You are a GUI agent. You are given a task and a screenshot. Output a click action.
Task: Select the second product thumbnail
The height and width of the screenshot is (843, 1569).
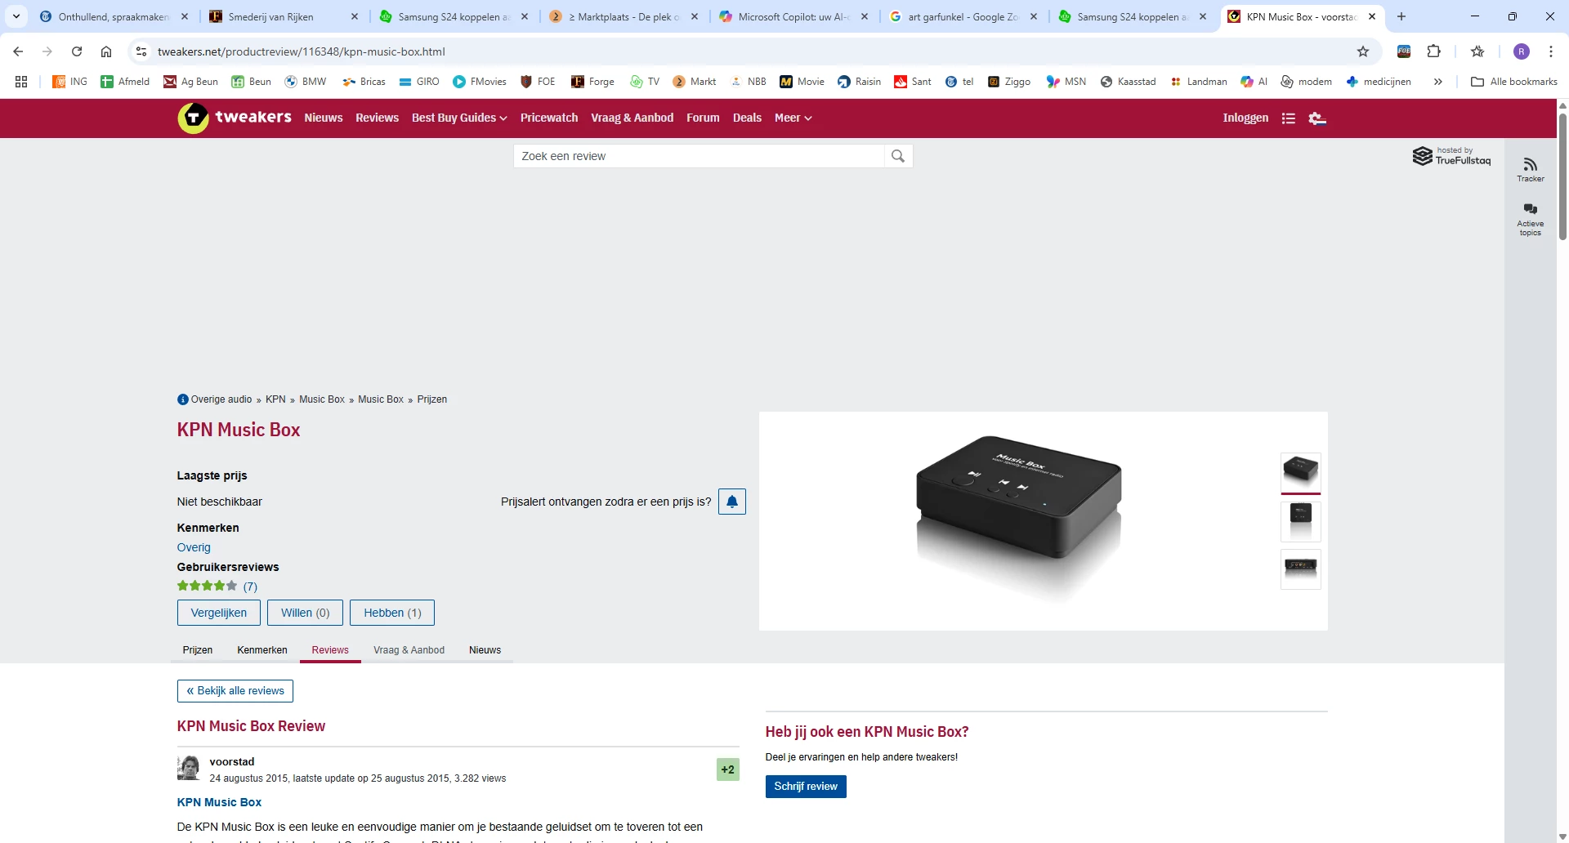(x=1301, y=521)
